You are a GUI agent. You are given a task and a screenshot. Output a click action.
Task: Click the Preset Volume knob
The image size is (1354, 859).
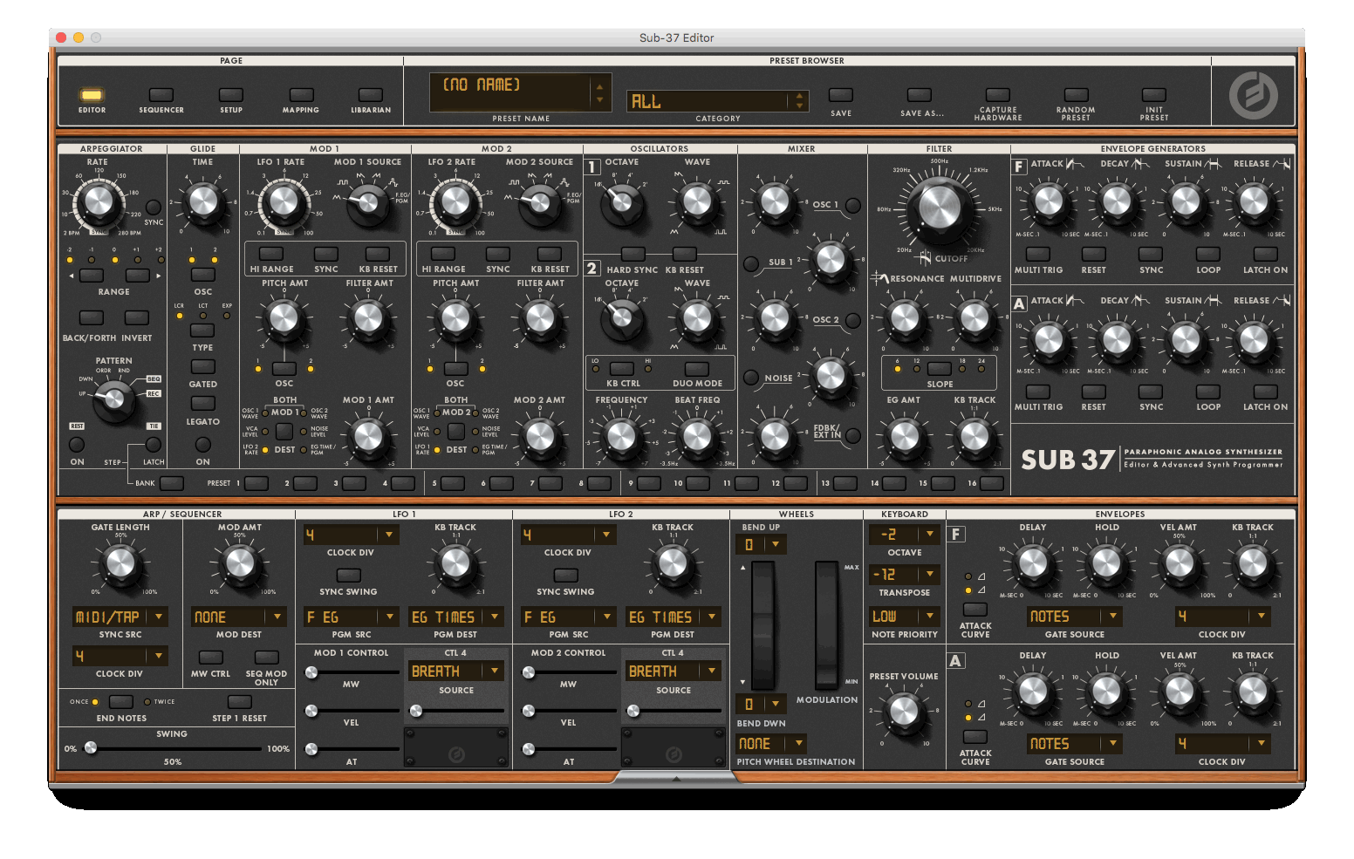pyautogui.click(x=904, y=712)
